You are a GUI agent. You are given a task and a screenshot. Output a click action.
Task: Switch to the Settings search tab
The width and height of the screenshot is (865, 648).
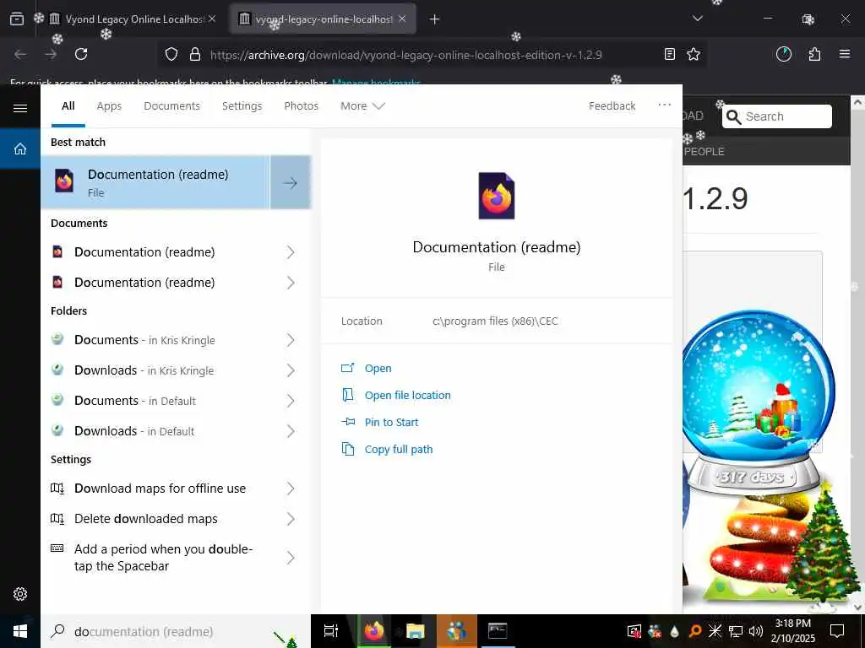click(x=242, y=105)
